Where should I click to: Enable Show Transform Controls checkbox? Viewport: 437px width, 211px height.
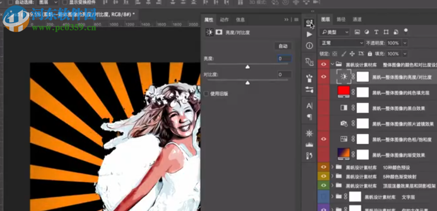65,2
